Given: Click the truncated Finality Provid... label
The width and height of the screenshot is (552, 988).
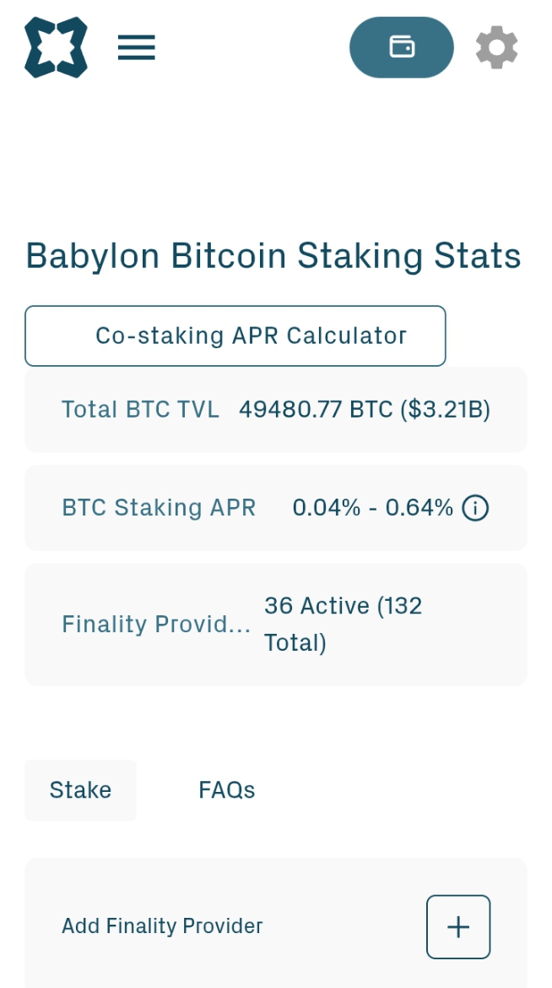Looking at the screenshot, I should (156, 625).
